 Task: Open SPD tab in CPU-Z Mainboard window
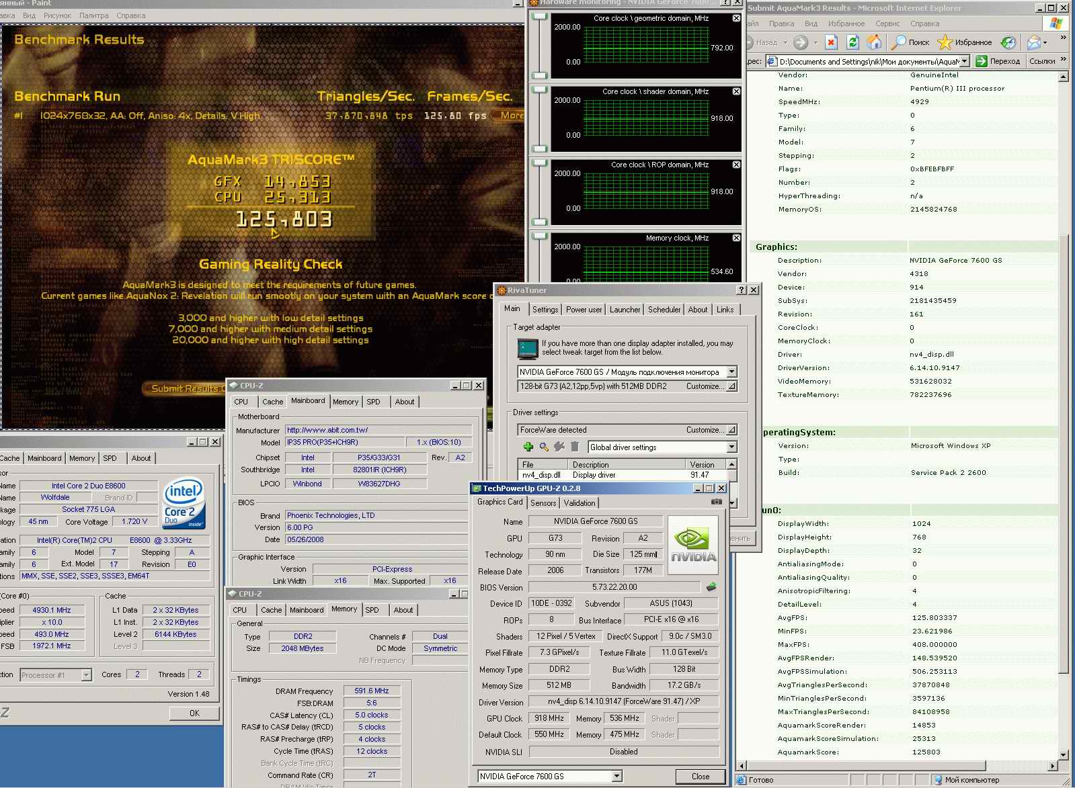pos(374,402)
